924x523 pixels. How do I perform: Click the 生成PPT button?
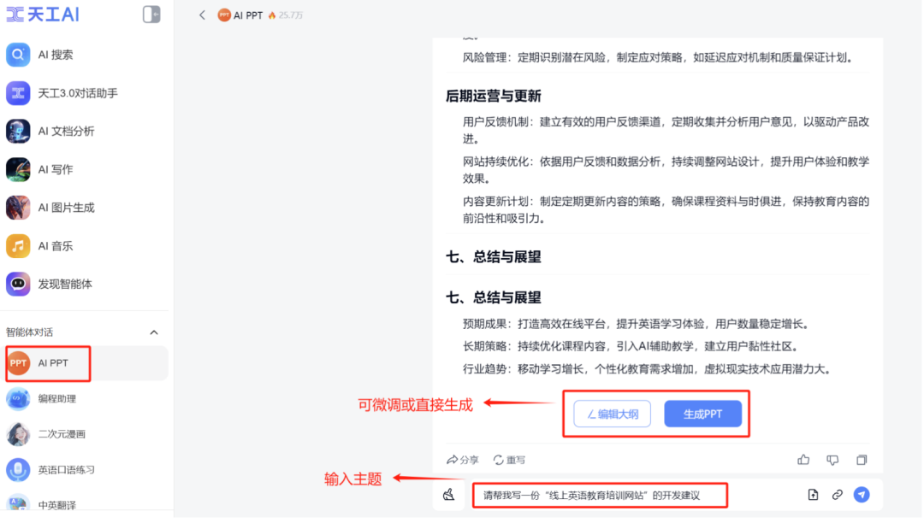pyautogui.click(x=702, y=413)
